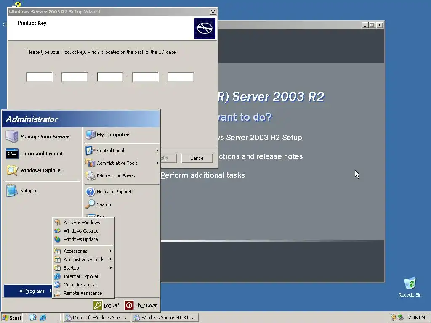Click third product key field

(110, 77)
